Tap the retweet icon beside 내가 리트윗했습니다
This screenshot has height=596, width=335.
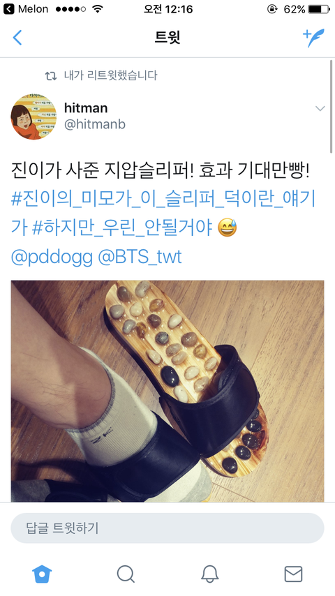tap(51, 75)
